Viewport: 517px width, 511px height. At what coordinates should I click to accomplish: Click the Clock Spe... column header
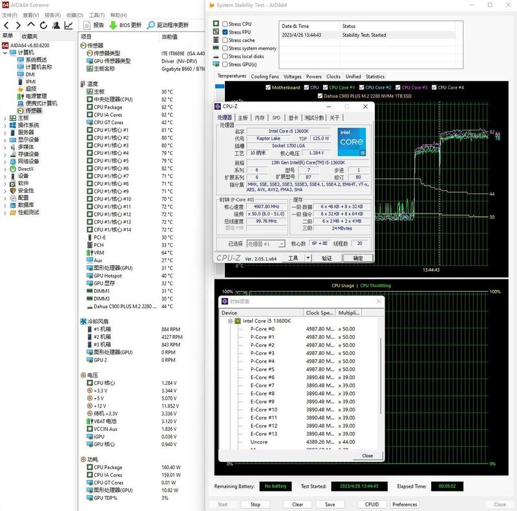[x=319, y=312]
